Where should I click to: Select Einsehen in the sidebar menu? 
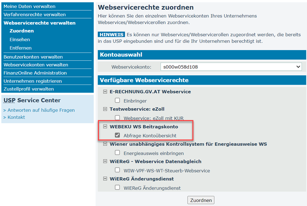click(x=19, y=39)
